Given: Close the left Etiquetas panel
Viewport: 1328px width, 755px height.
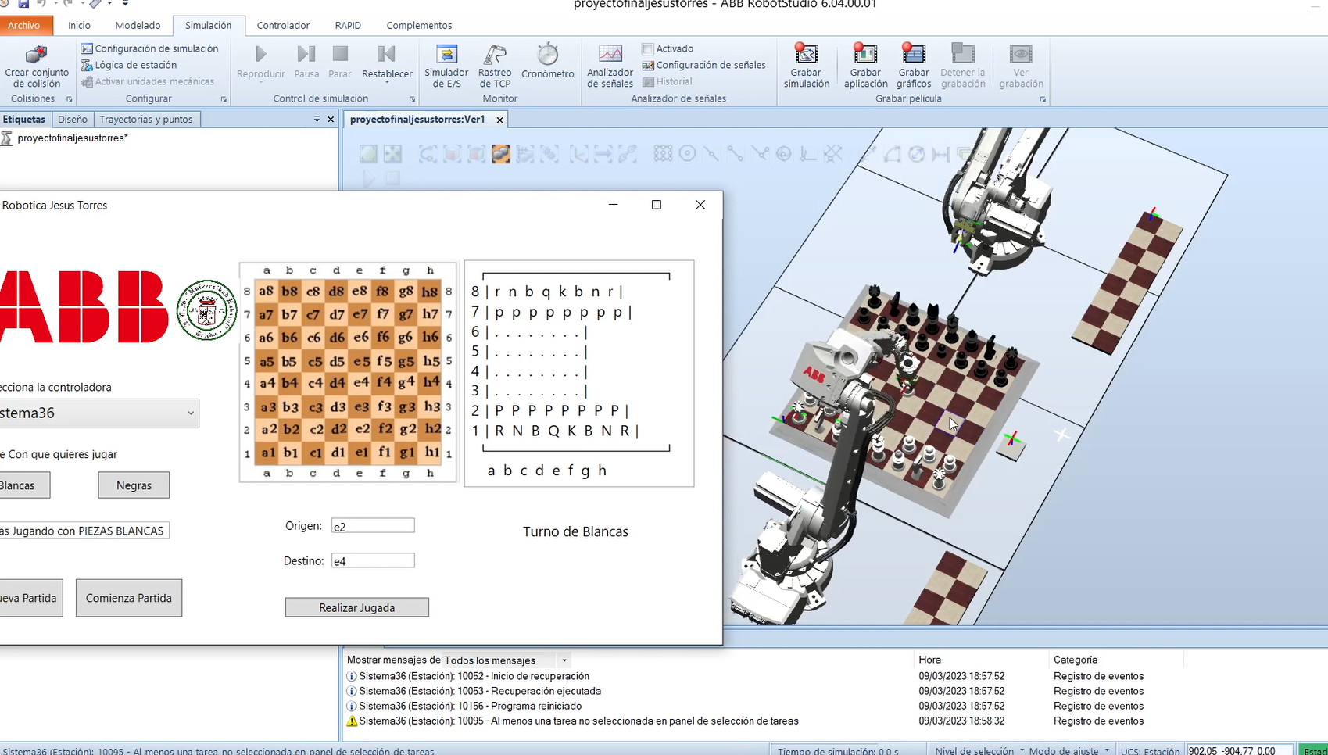Looking at the screenshot, I should tap(331, 120).
